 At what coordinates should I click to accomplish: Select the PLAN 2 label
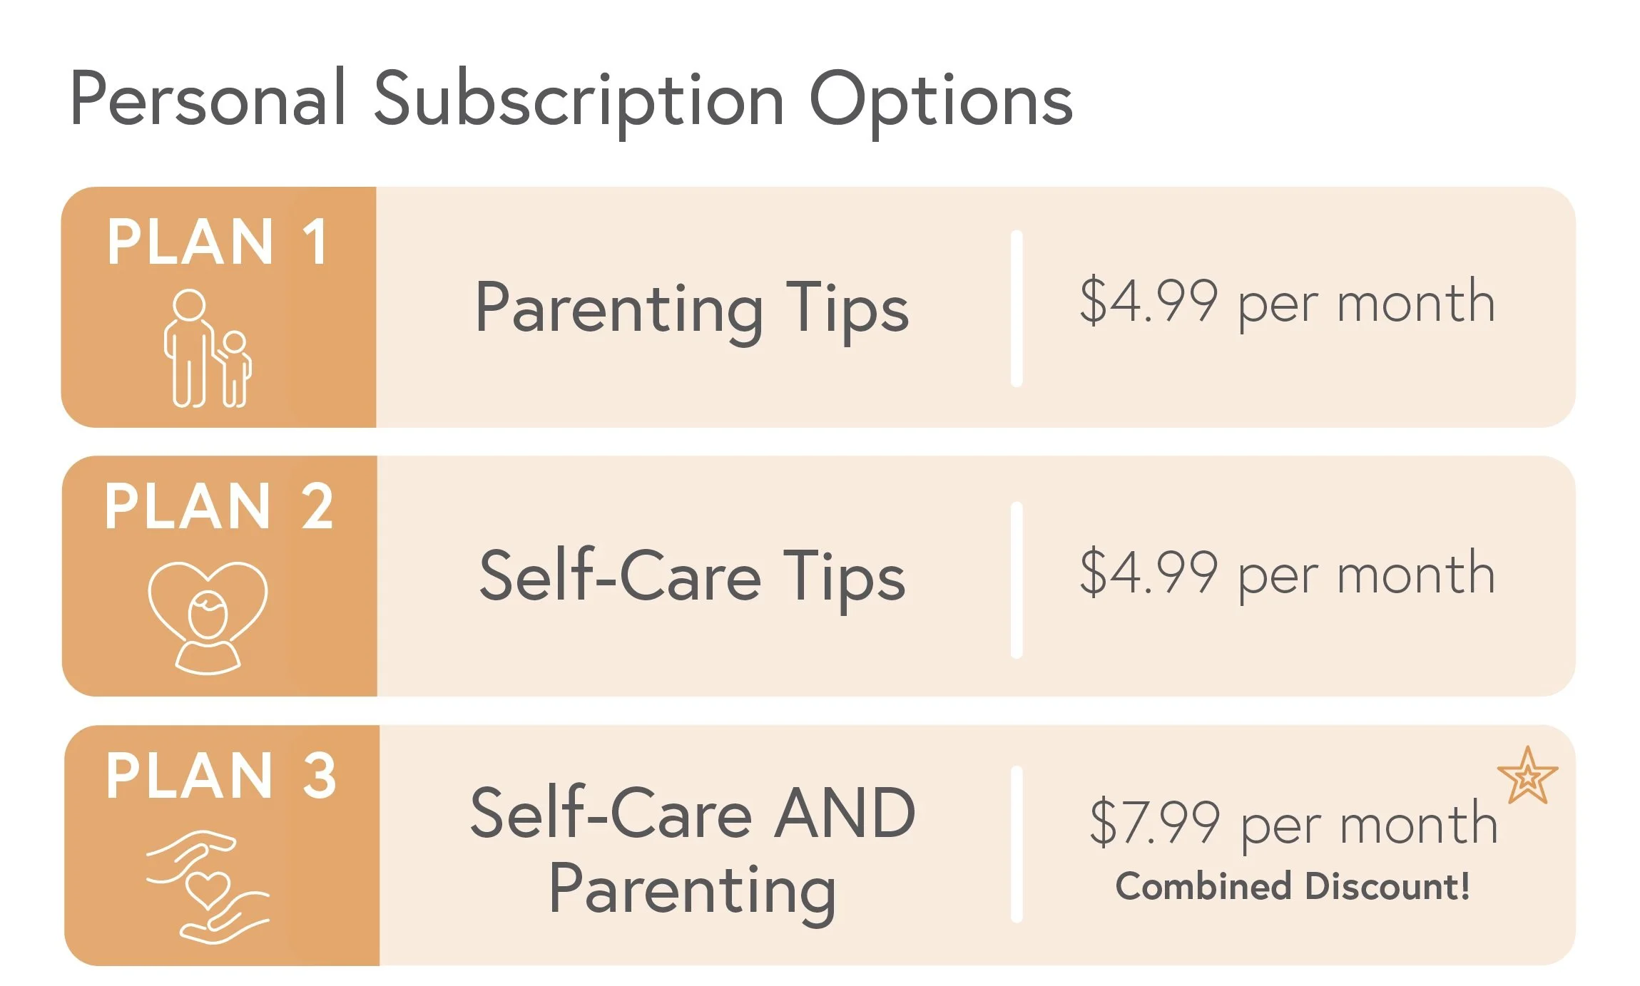219,506
